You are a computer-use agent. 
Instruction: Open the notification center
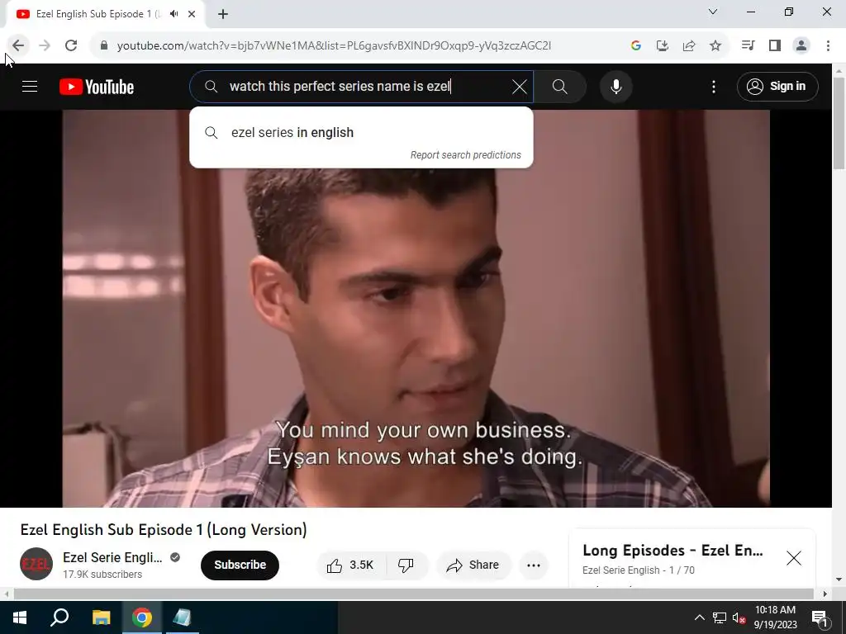coord(820,617)
